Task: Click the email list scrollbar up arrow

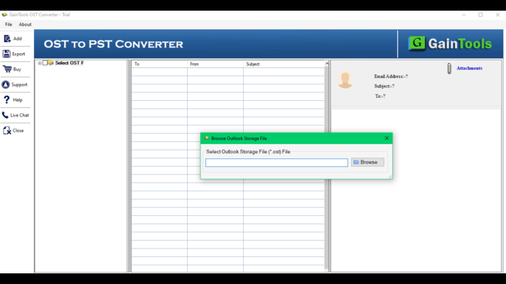Action: coord(327,64)
